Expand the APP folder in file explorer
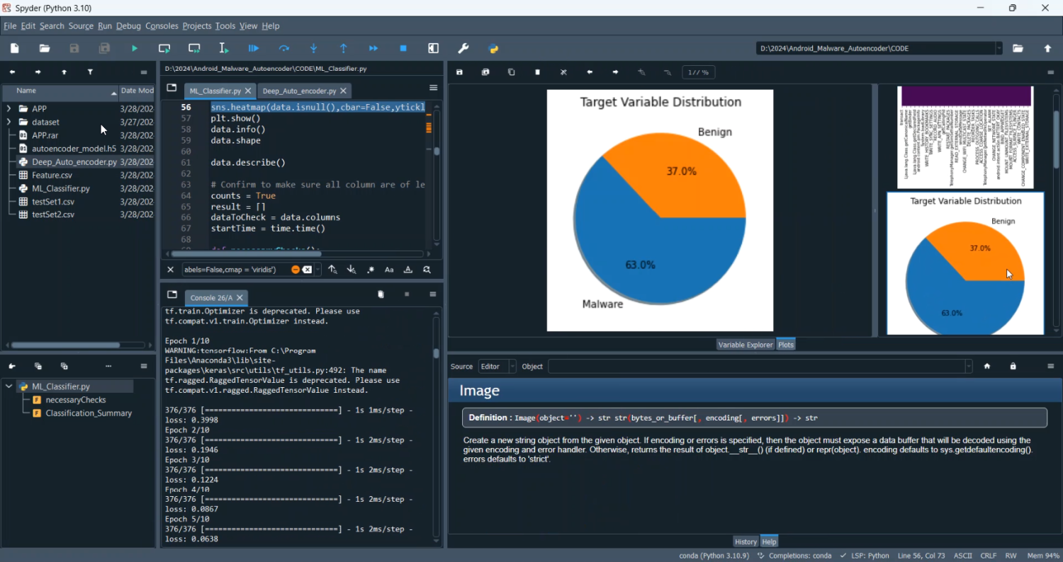This screenshot has width=1063, height=562. (9, 108)
